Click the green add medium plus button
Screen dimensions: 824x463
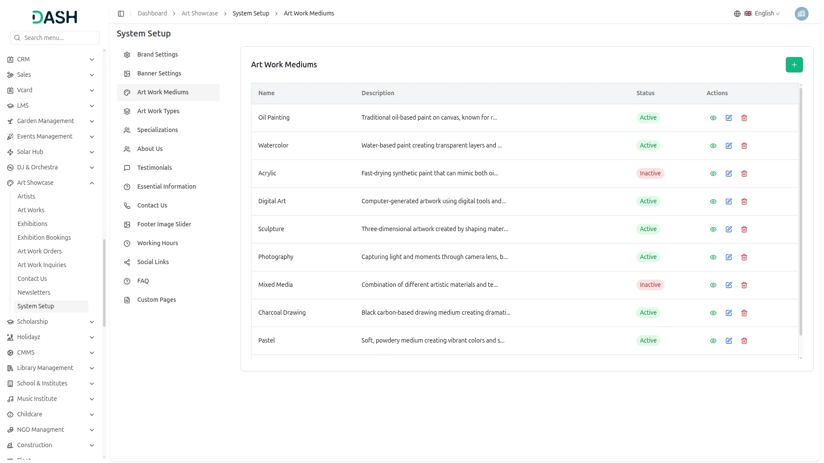(x=794, y=65)
